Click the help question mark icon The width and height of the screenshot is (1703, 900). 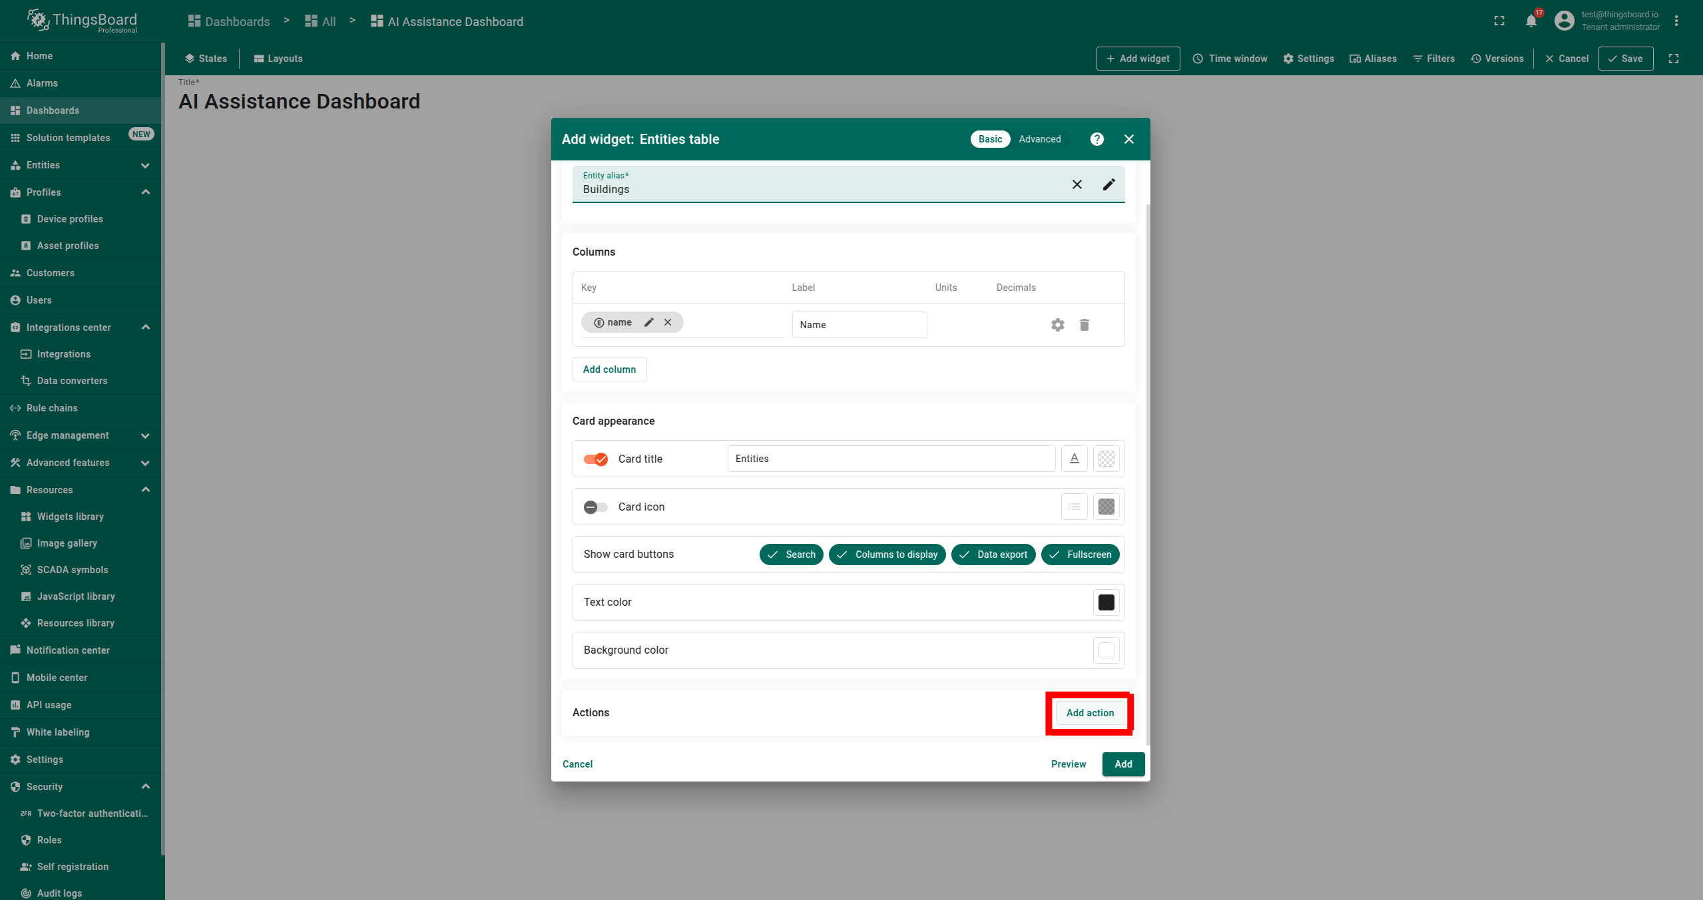[x=1096, y=139]
